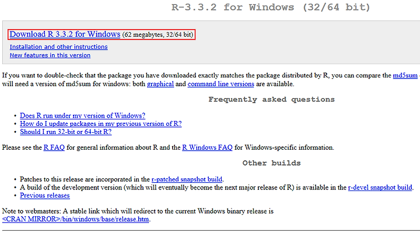The height and width of the screenshot is (233, 420).
Task: Click the "R-3.3.2 for Windows (32/64 bit)" heading
Action: click(271, 7)
